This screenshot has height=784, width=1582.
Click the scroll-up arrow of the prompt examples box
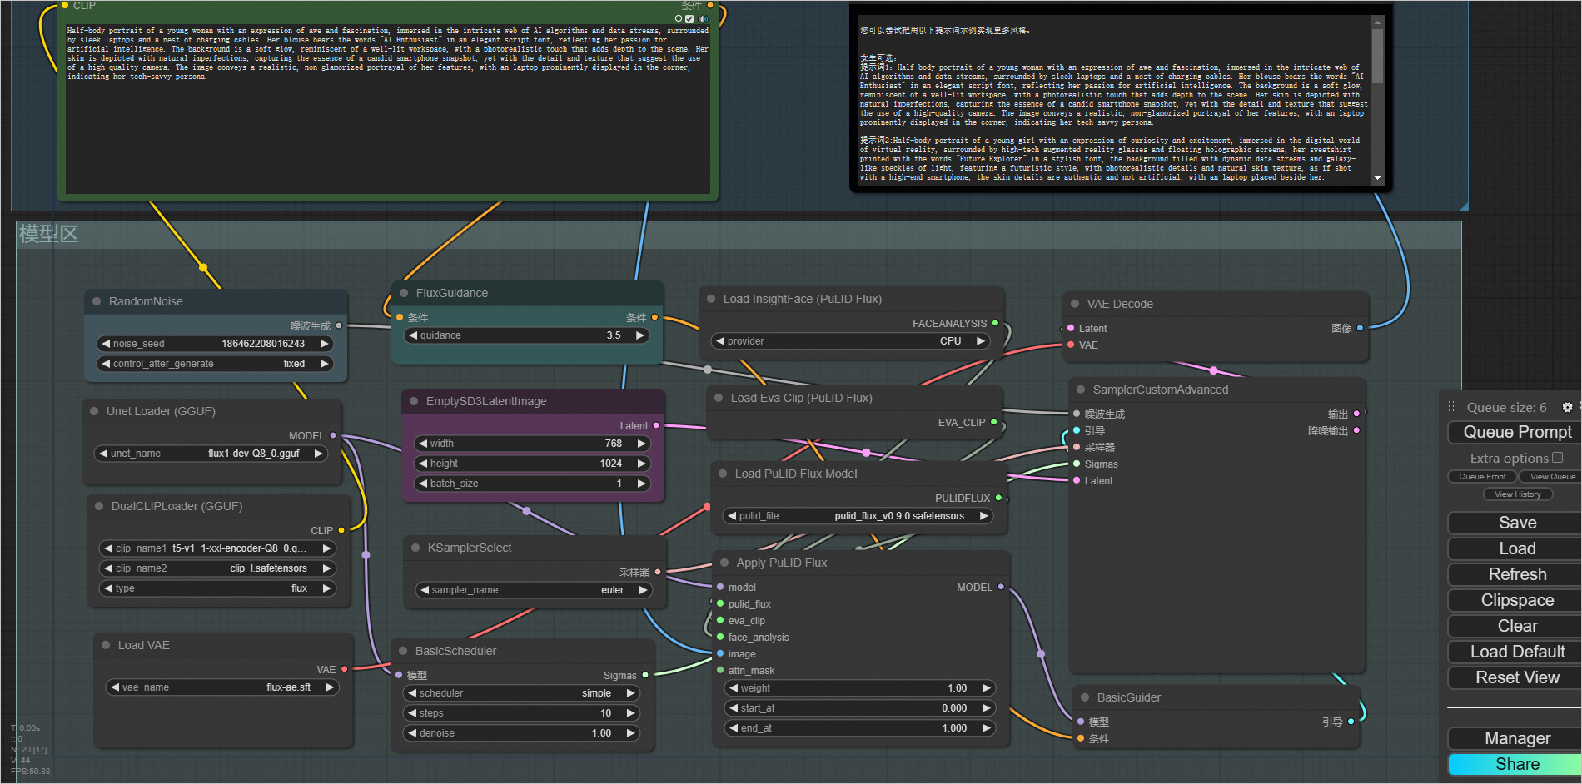click(x=1377, y=22)
